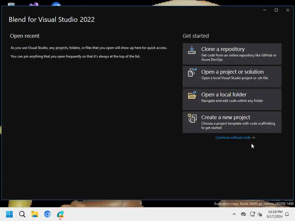The height and width of the screenshot is (221, 295).
Task: Open the network status tray icon
Action: 252,214
